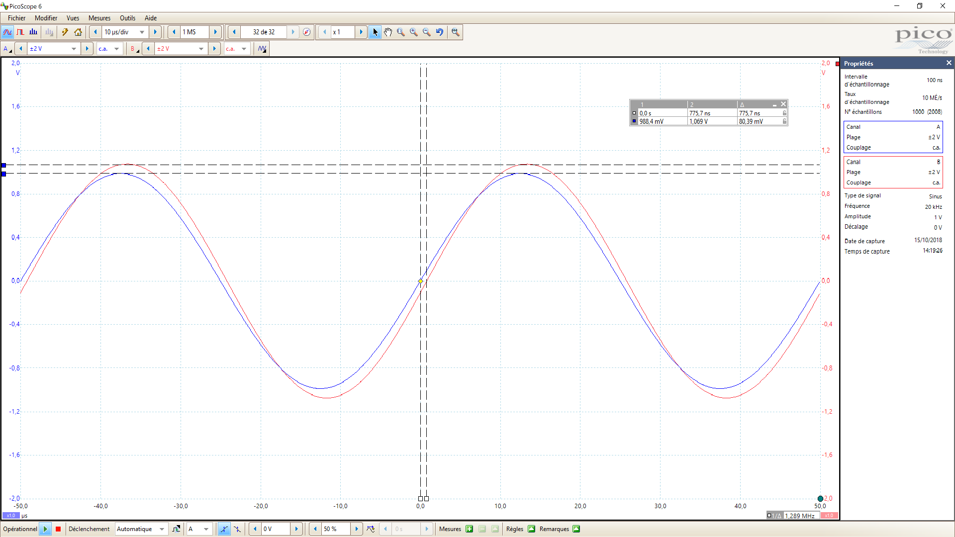Increase pre-trigger percentage 50 %
Viewport: 955px width, 537px height.
click(357, 529)
